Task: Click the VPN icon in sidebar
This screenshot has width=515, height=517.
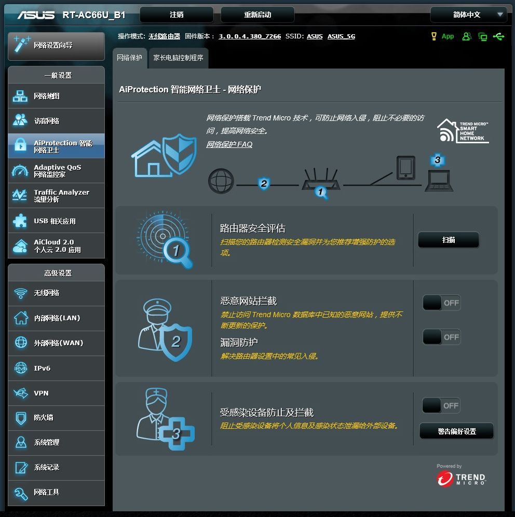Action: coord(21,393)
